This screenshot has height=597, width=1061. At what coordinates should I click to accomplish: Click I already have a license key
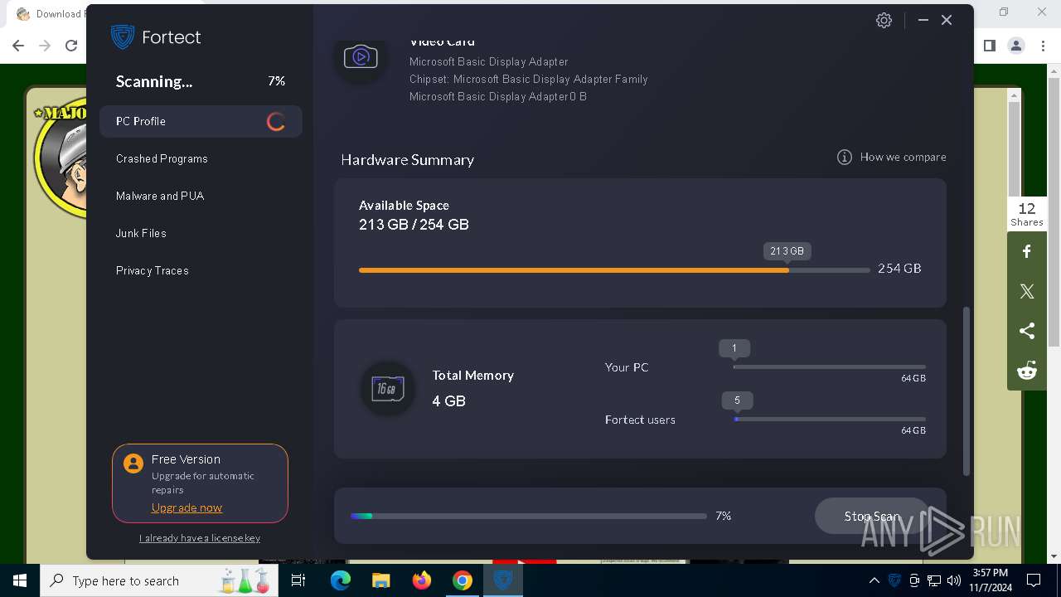[x=200, y=538]
